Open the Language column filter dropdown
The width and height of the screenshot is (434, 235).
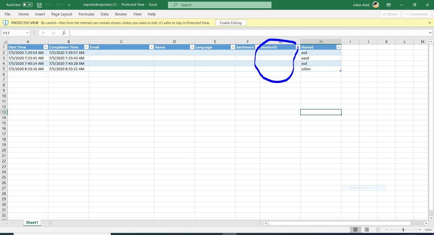tap(233, 47)
